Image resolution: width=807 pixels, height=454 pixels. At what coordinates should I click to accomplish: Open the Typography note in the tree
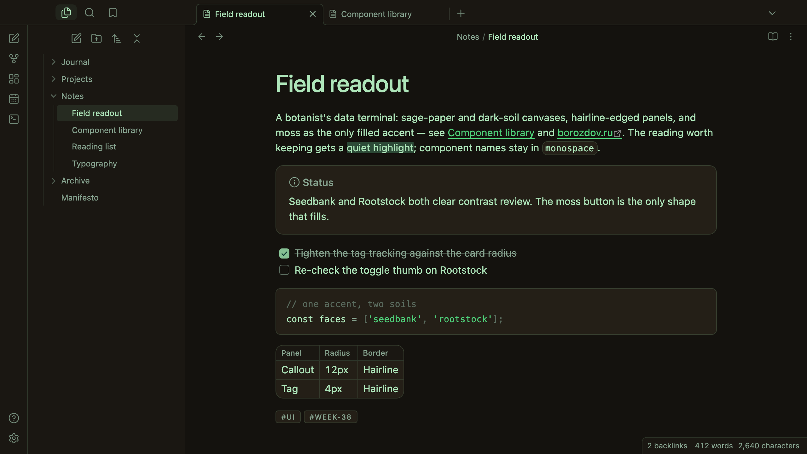(x=117, y=164)
